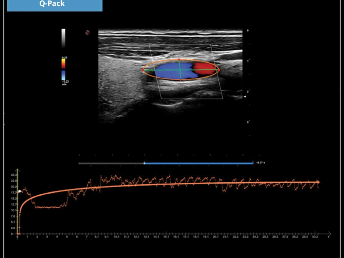Select the right red handle of the ellipse ROI
The height and width of the screenshot is (258, 344).
pos(218,70)
